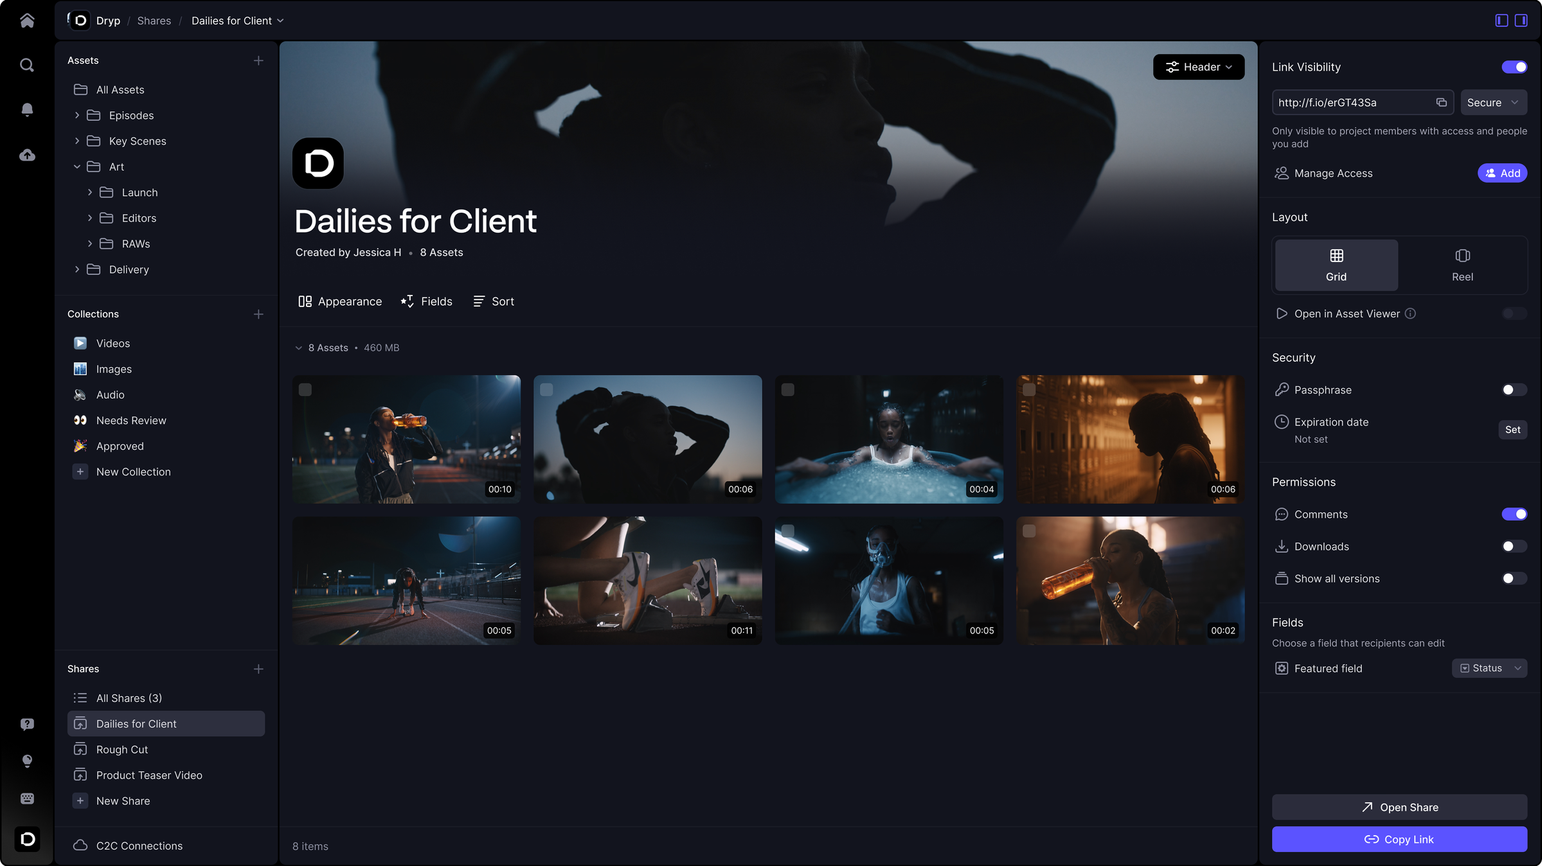Open the Header options dropdown
1542x866 pixels.
1198,67
